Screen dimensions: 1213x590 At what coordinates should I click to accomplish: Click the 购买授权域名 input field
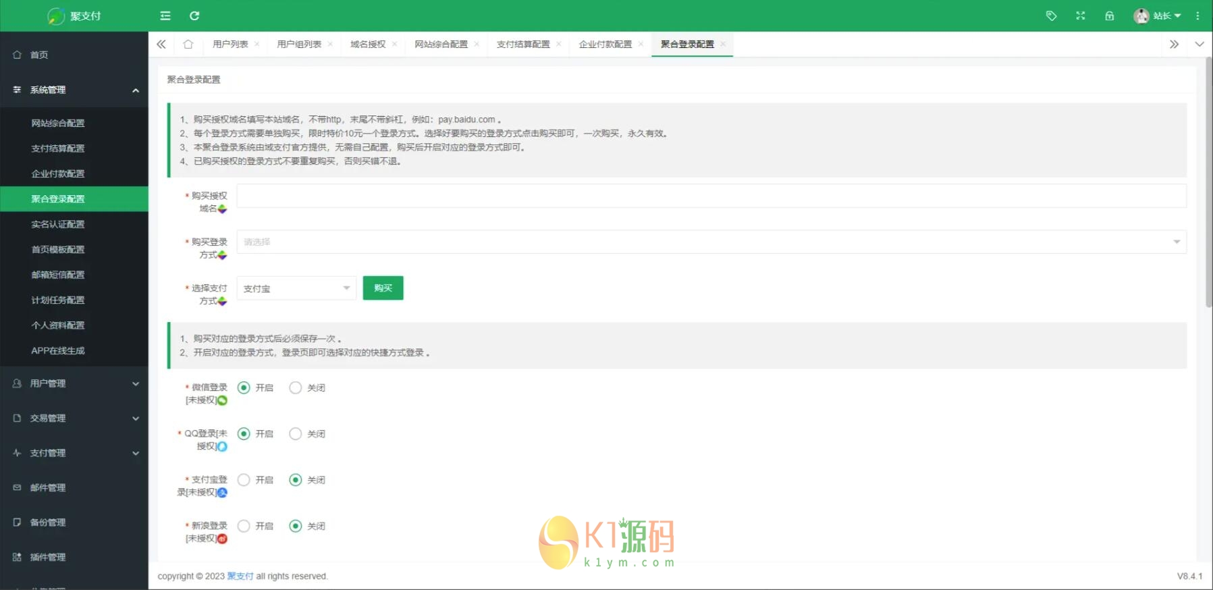pos(711,196)
